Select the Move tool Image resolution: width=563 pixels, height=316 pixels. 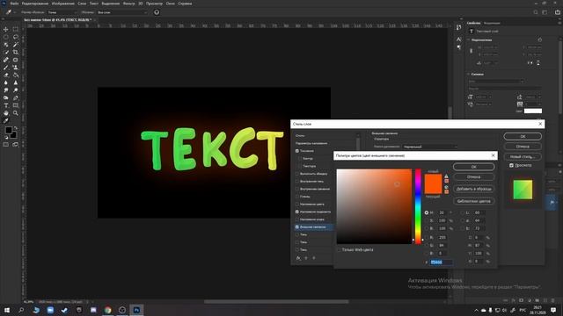click(x=6, y=29)
